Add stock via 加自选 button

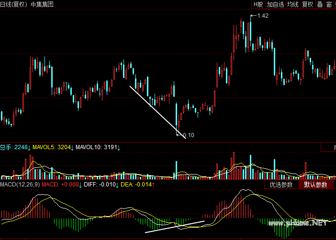(276, 4)
